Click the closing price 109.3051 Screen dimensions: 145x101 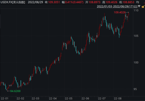point(54,2)
